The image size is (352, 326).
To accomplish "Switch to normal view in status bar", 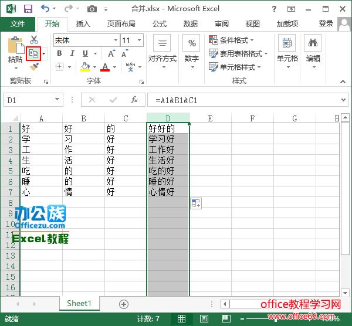I will pos(181,318).
